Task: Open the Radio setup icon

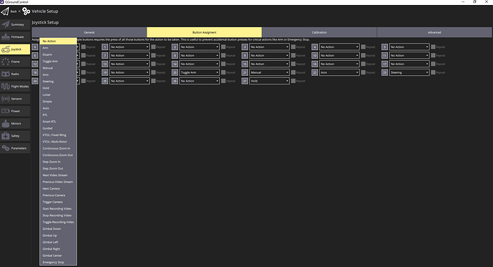Action: coord(5,74)
